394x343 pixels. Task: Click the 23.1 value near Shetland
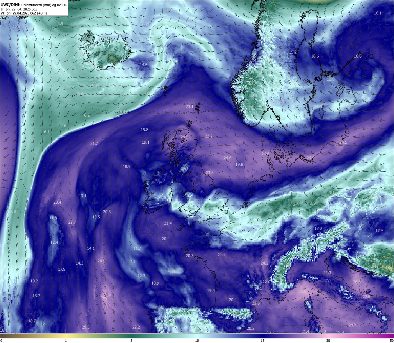[190, 107]
